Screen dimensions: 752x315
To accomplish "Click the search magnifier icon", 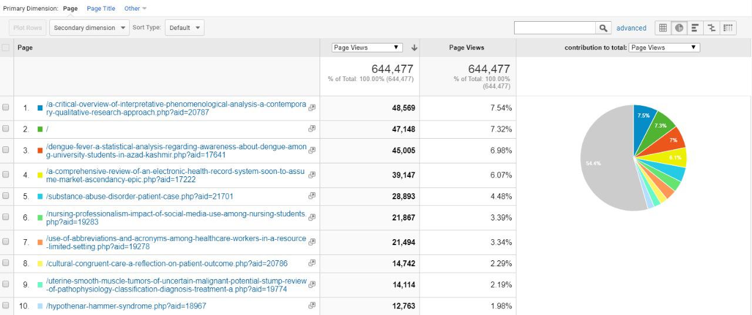I will 603,28.
